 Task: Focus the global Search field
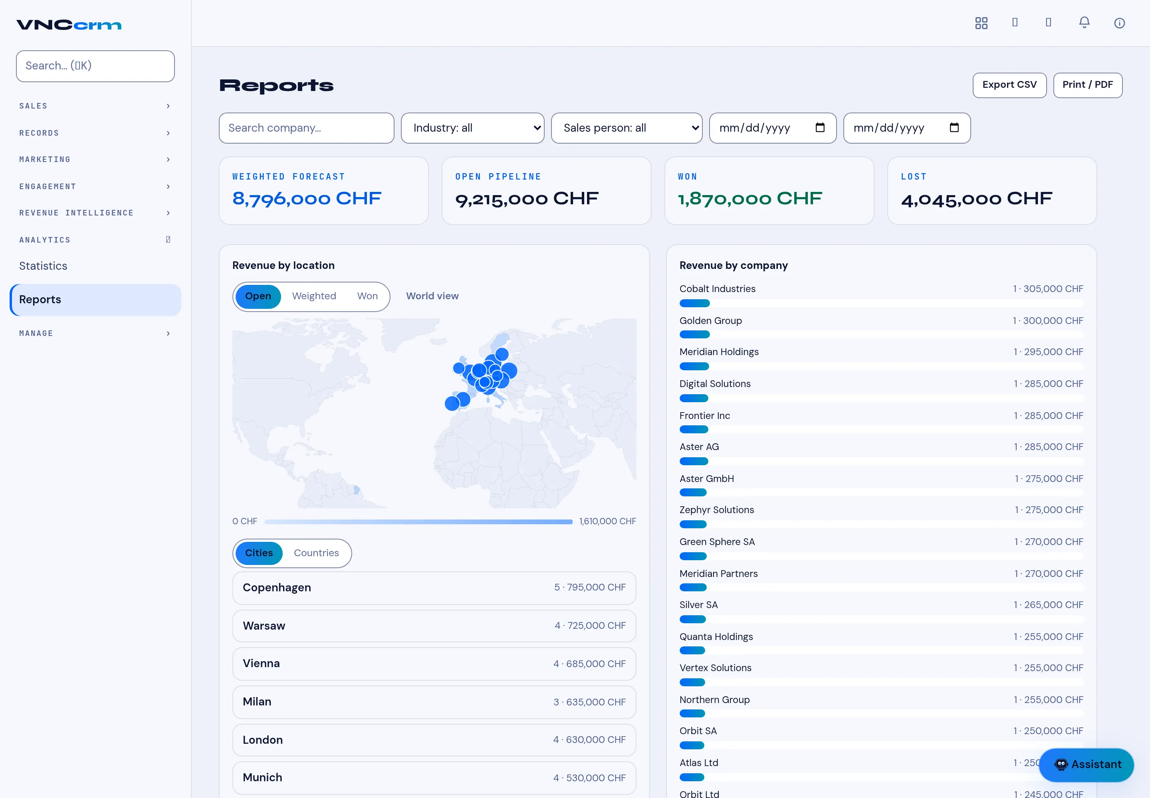(x=95, y=66)
